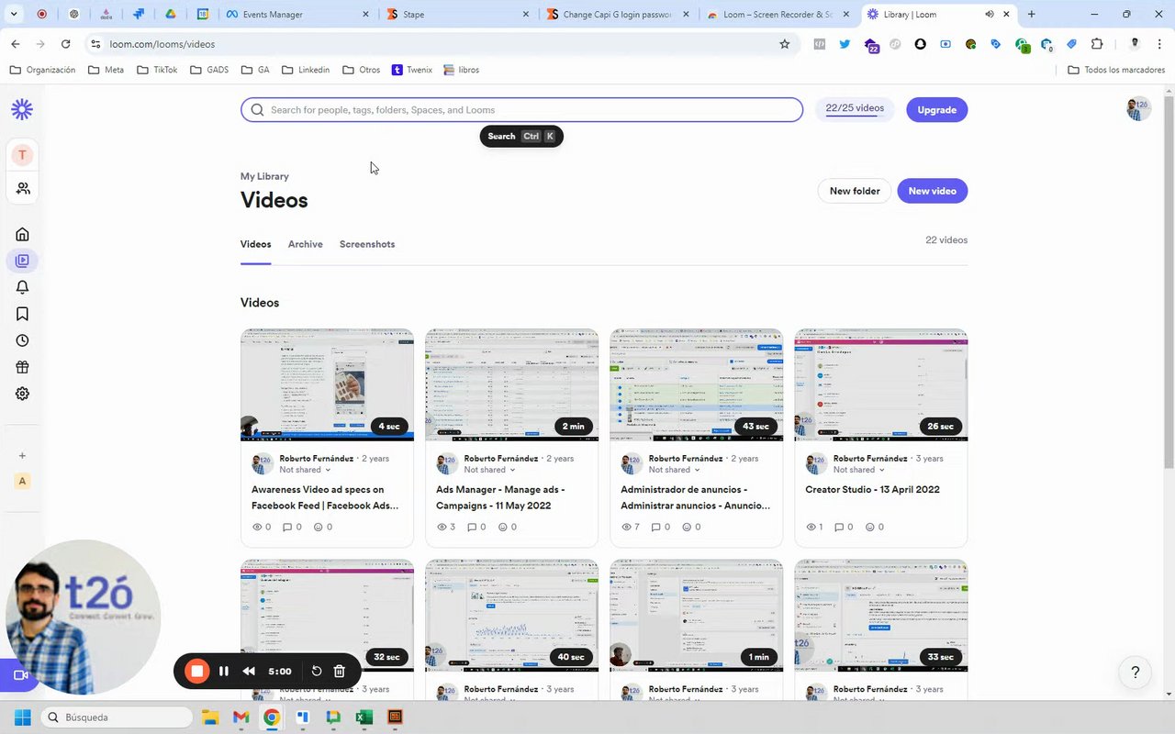Image resolution: width=1175 pixels, height=734 pixels.
Task: Open Chrome extensions puzzle icon
Action: (x=1097, y=44)
